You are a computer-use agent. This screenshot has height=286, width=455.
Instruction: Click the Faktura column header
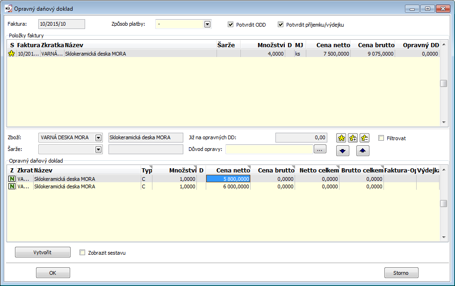(29, 45)
